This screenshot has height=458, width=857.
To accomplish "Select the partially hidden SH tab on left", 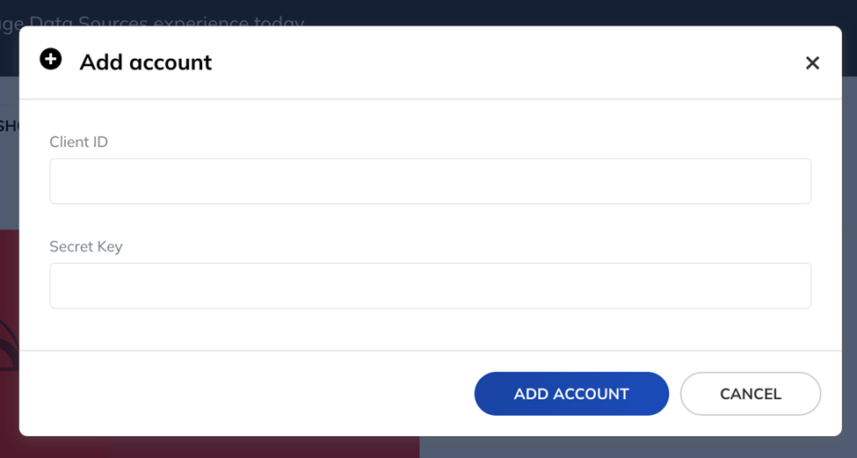I will click(x=9, y=127).
